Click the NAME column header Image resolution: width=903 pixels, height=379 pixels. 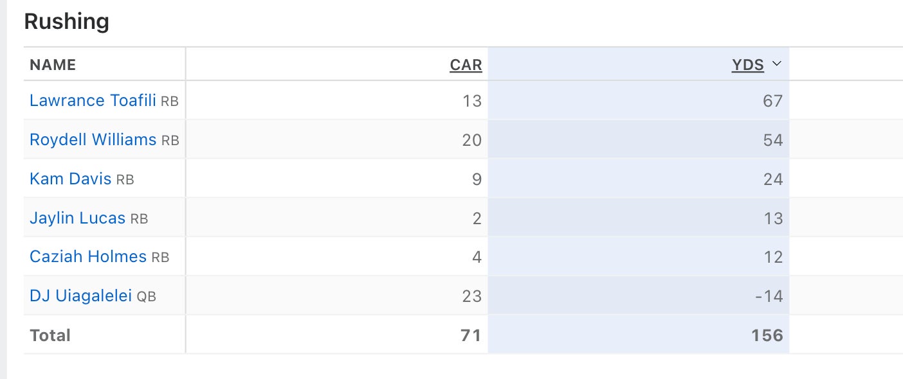tap(53, 65)
